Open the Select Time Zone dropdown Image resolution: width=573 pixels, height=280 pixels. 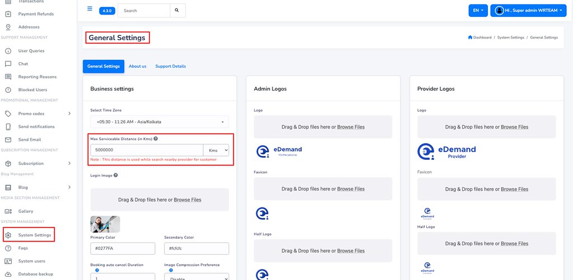pos(159,122)
